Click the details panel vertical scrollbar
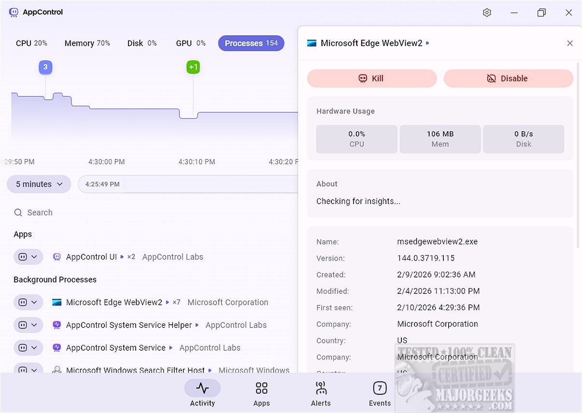 pyautogui.click(x=578, y=154)
